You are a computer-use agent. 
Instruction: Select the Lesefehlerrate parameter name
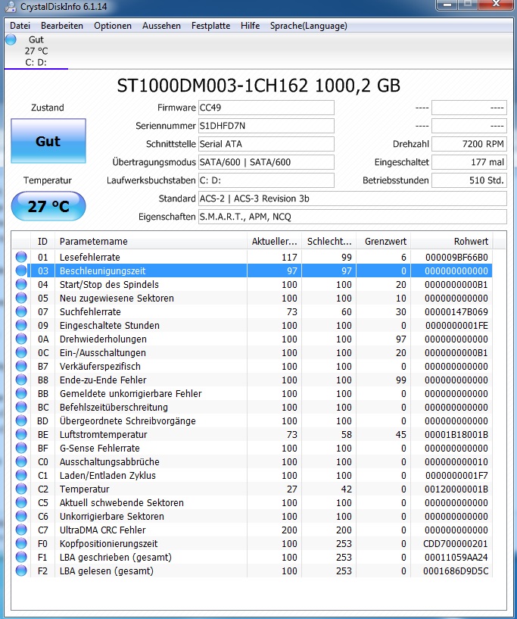click(x=89, y=257)
